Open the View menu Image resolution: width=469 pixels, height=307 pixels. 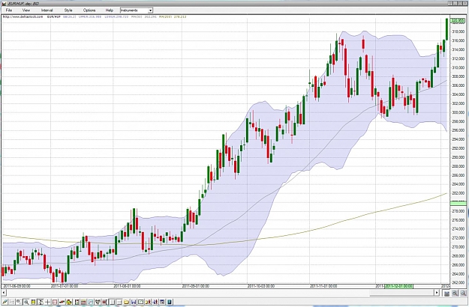26,10
